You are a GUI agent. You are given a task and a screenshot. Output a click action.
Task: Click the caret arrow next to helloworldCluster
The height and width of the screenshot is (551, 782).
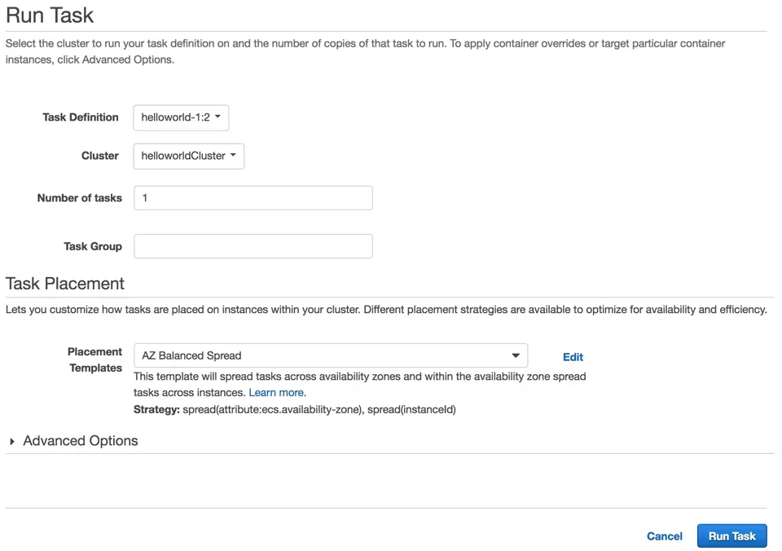234,156
